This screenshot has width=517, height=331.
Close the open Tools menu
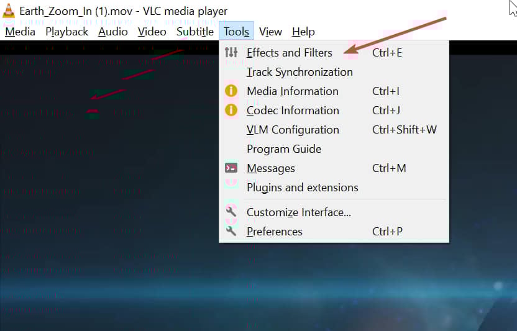(x=236, y=32)
